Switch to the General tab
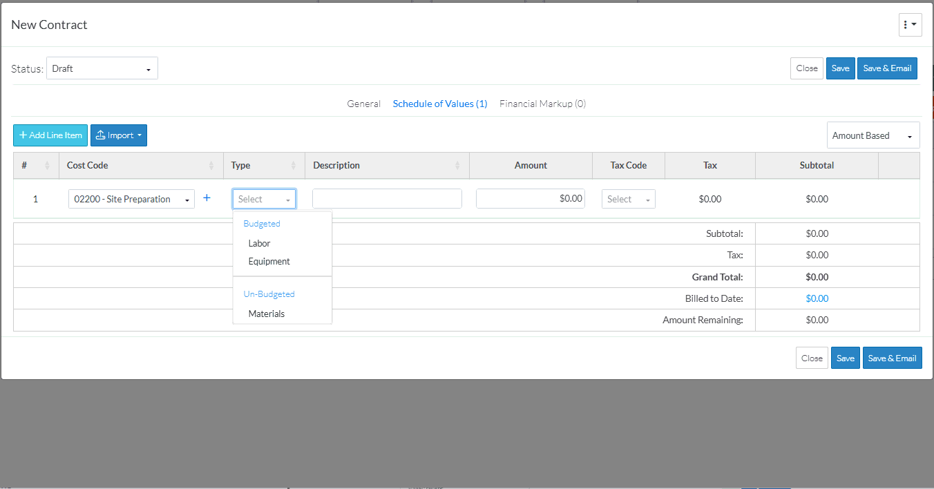Image resolution: width=934 pixels, height=489 pixels. (363, 104)
